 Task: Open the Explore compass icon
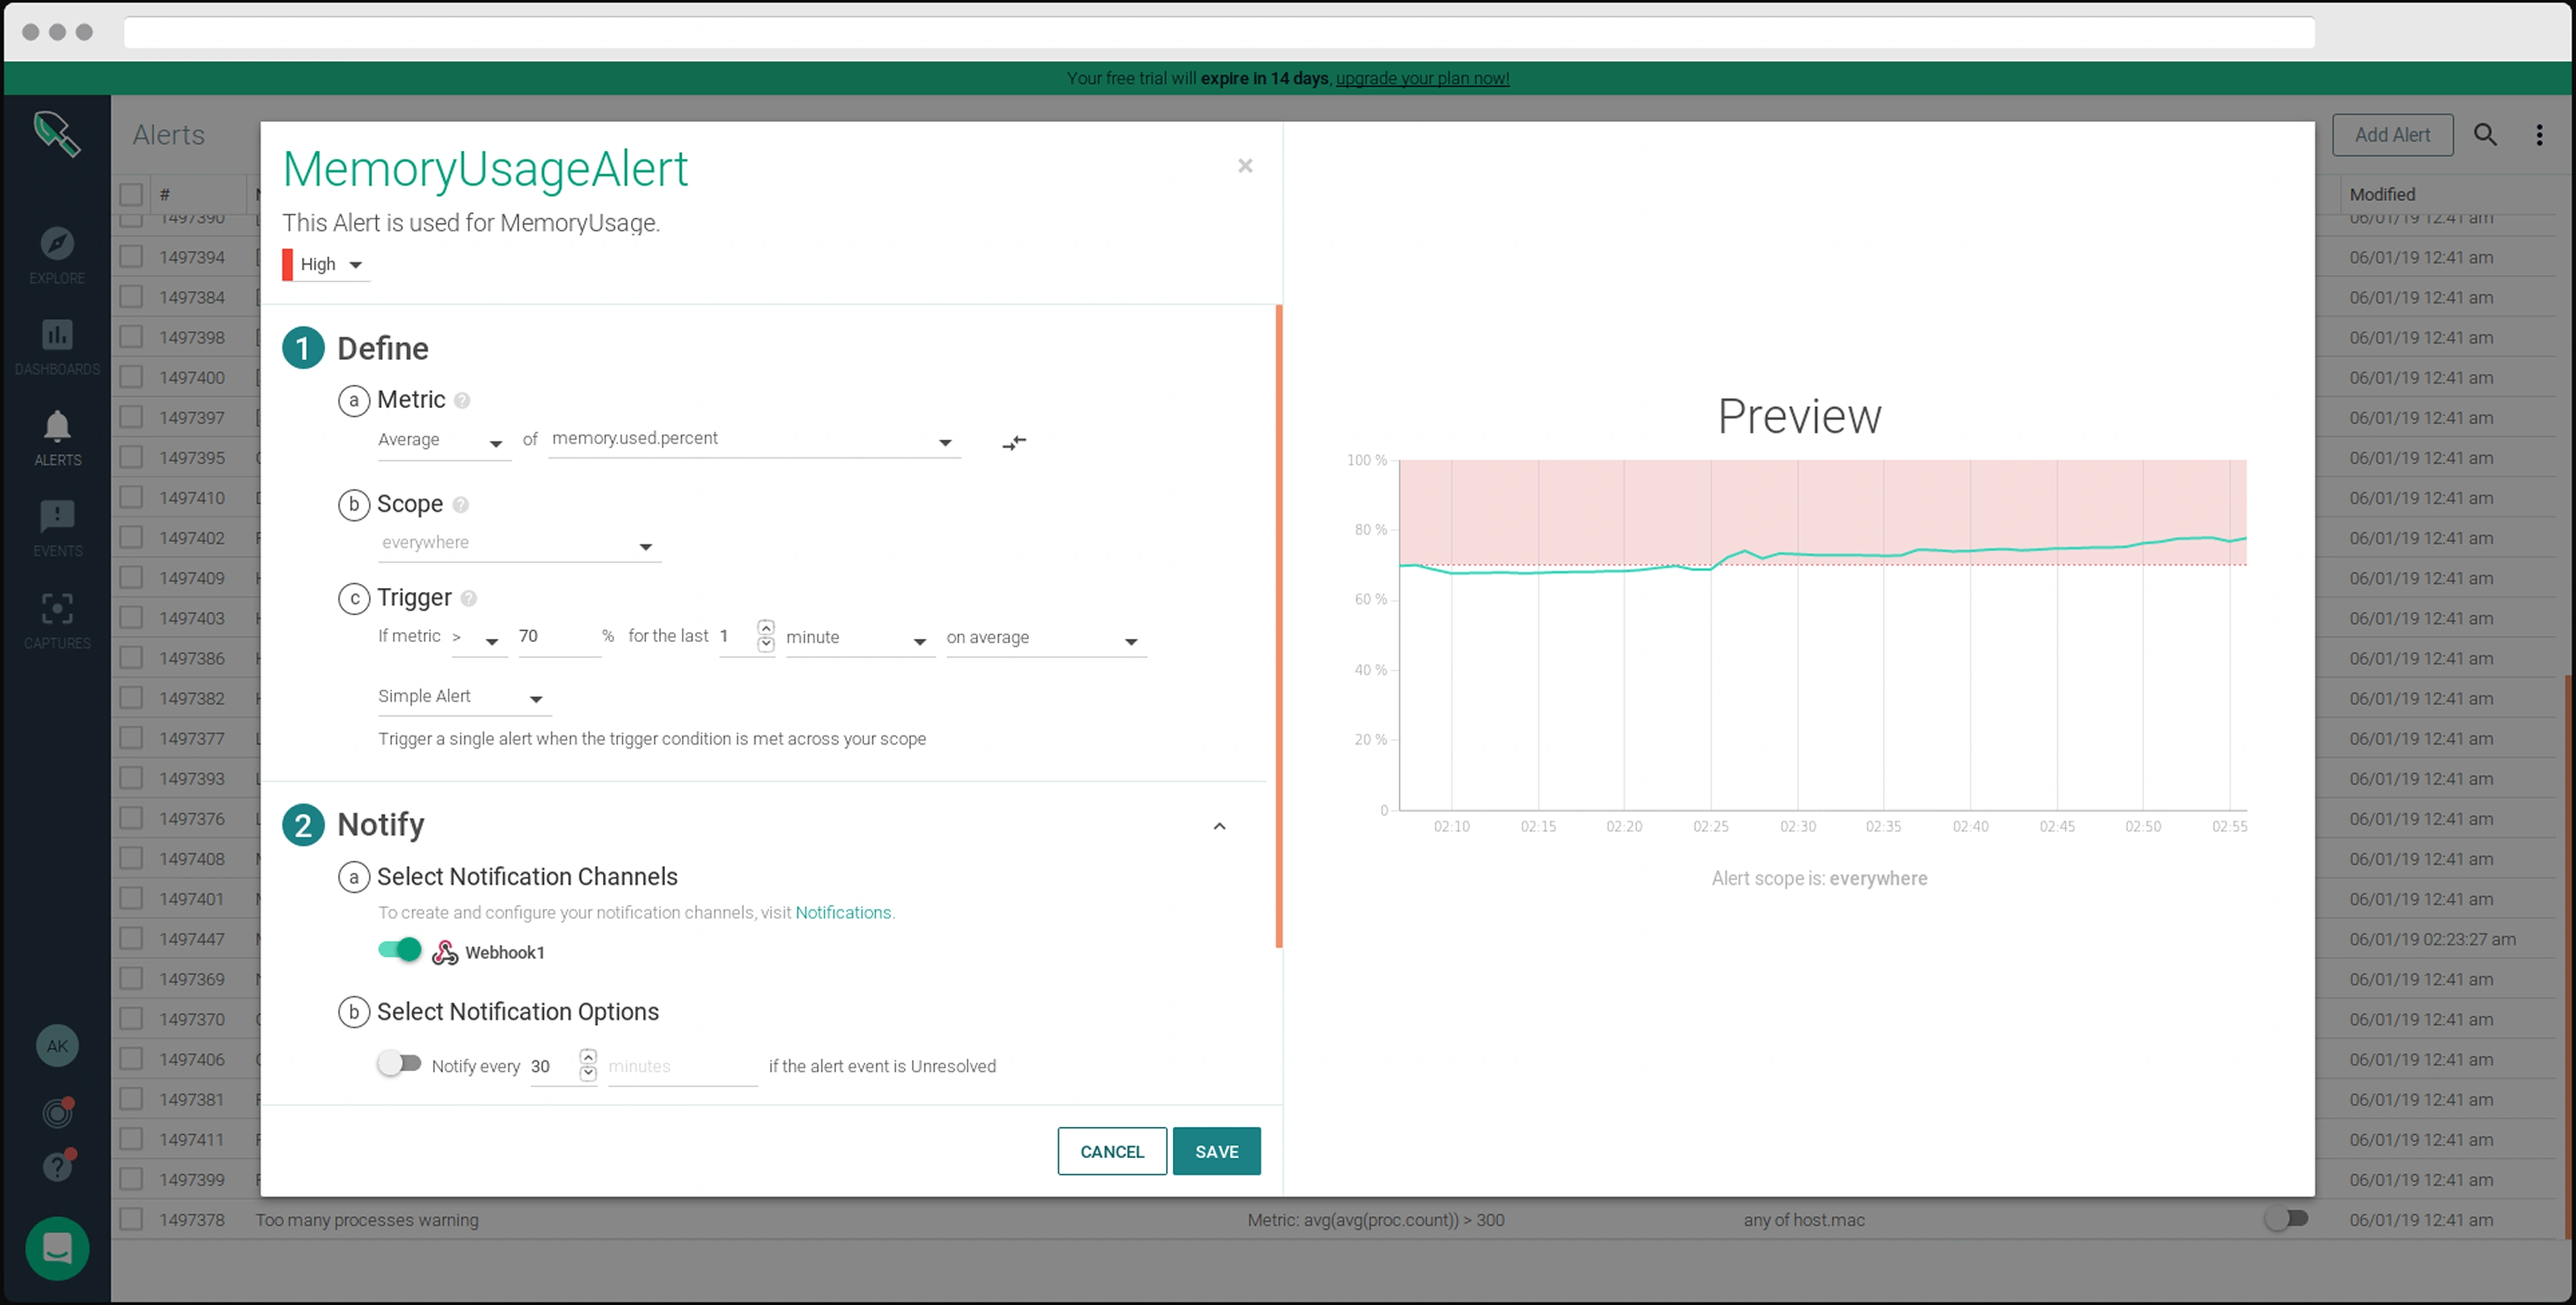tap(57, 243)
